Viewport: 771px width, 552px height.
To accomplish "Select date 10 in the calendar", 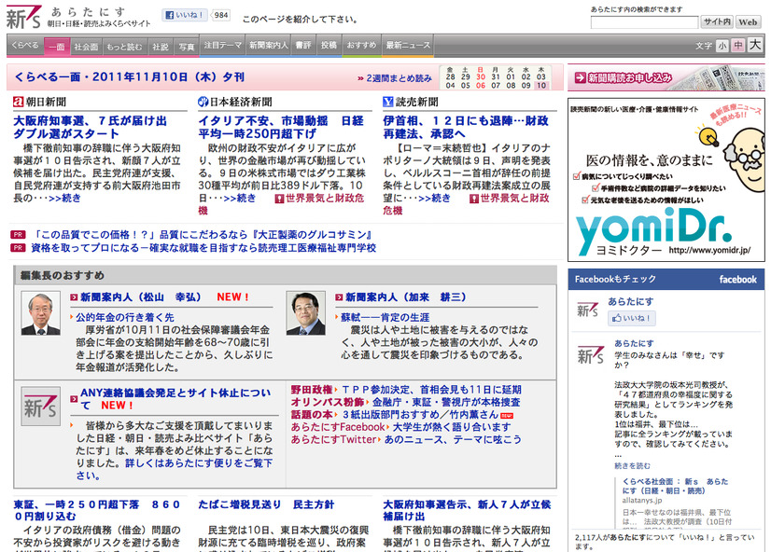I will (x=540, y=85).
